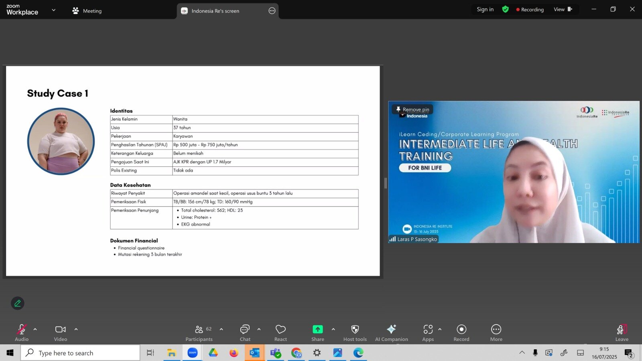Open the View layout menu
The width and height of the screenshot is (642, 361).
[x=563, y=9]
